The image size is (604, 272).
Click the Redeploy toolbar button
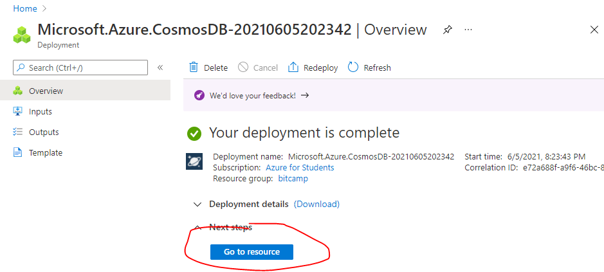click(313, 68)
